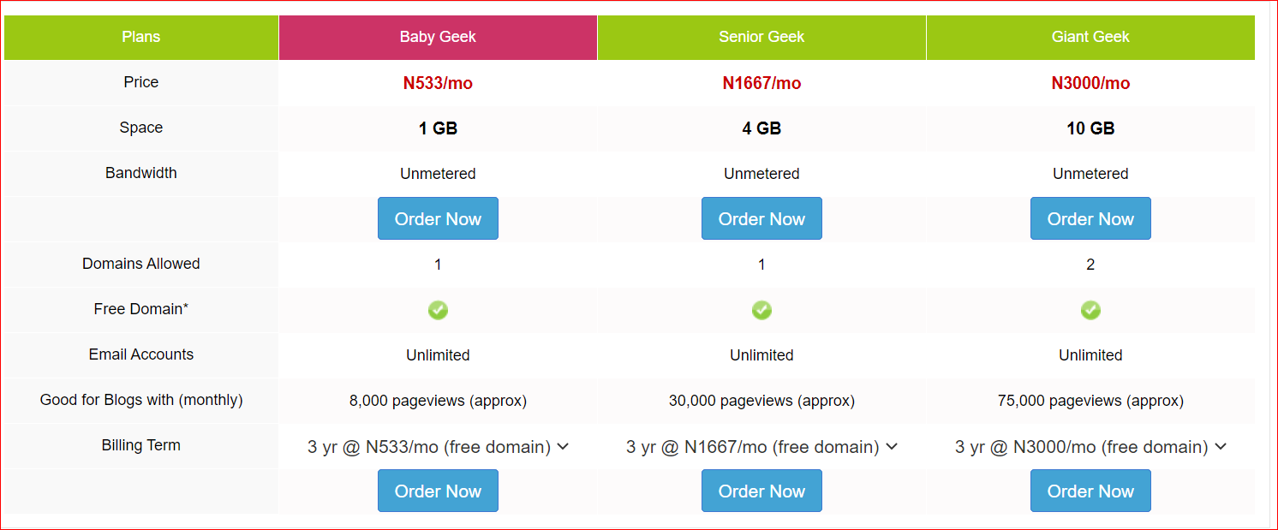Open Baby Geek billing term dropdown

pos(438,447)
